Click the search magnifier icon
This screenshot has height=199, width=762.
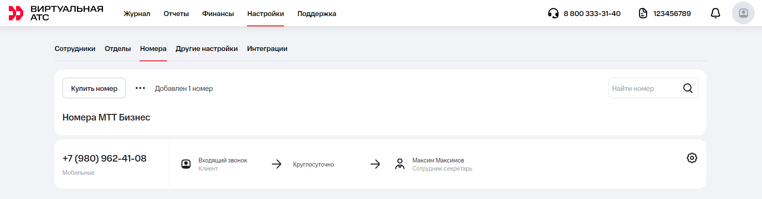(688, 88)
